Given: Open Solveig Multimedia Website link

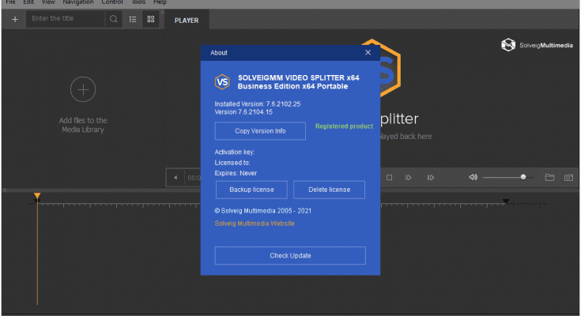Looking at the screenshot, I should click(255, 224).
